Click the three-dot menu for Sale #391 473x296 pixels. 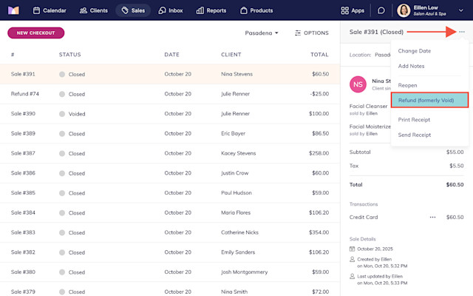(462, 32)
